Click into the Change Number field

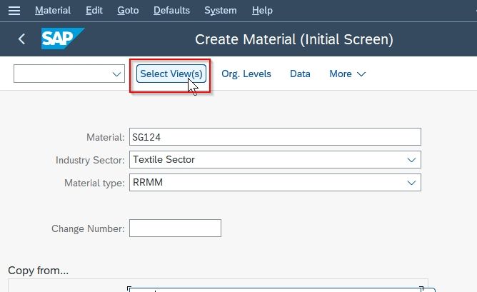[175, 228]
